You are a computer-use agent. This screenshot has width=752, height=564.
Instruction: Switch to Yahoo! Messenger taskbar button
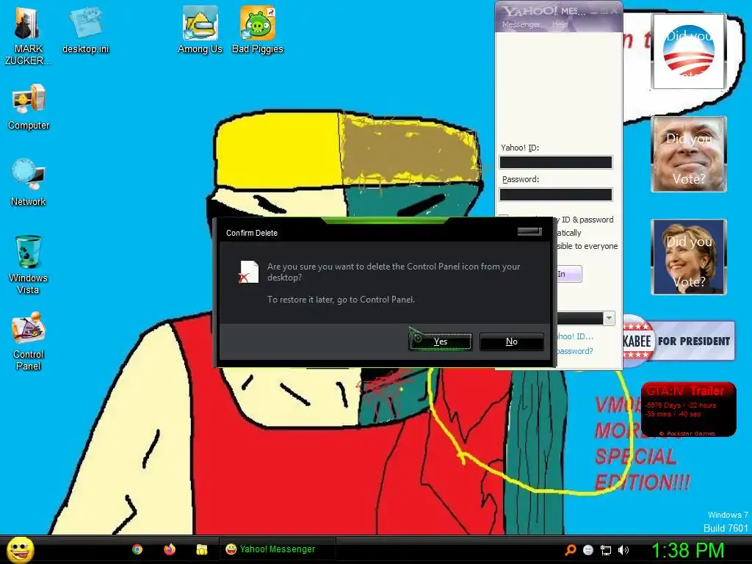(x=277, y=549)
